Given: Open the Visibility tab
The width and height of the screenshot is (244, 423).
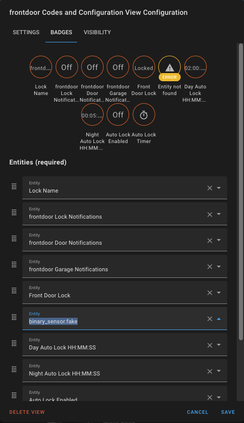Looking at the screenshot, I should tap(97, 32).
